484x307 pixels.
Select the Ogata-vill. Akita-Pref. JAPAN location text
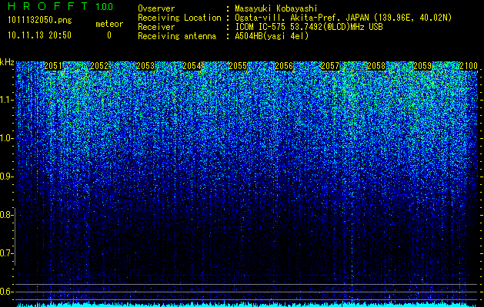pos(343,18)
